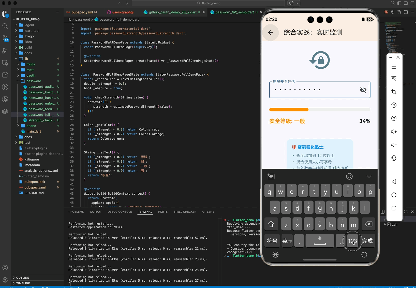Screen dimensions: 416x288
Task: Click emulator volume down icon
Action: [394, 145]
